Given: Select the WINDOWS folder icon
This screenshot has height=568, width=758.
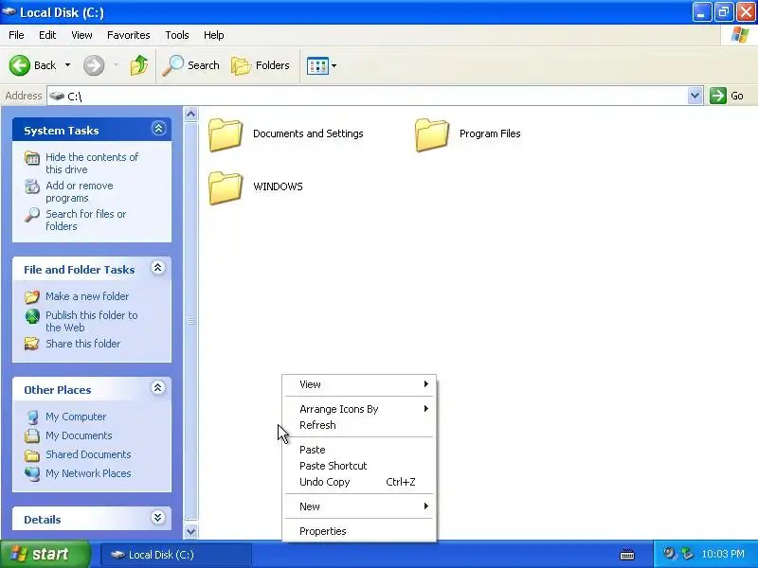Looking at the screenshot, I should 226,187.
